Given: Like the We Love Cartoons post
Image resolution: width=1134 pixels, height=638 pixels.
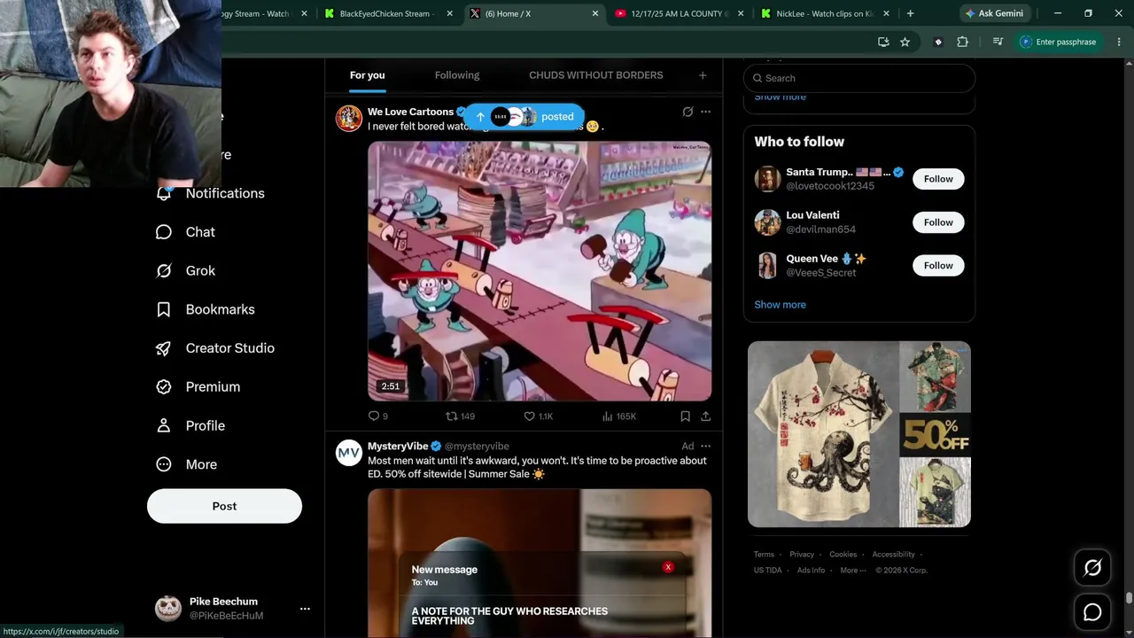Looking at the screenshot, I should [538, 416].
